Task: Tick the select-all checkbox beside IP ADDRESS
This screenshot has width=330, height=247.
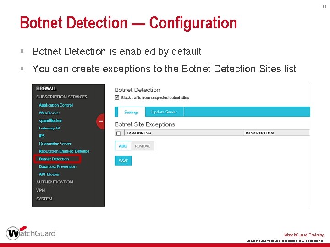Action: pyautogui.click(x=119, y=133)
